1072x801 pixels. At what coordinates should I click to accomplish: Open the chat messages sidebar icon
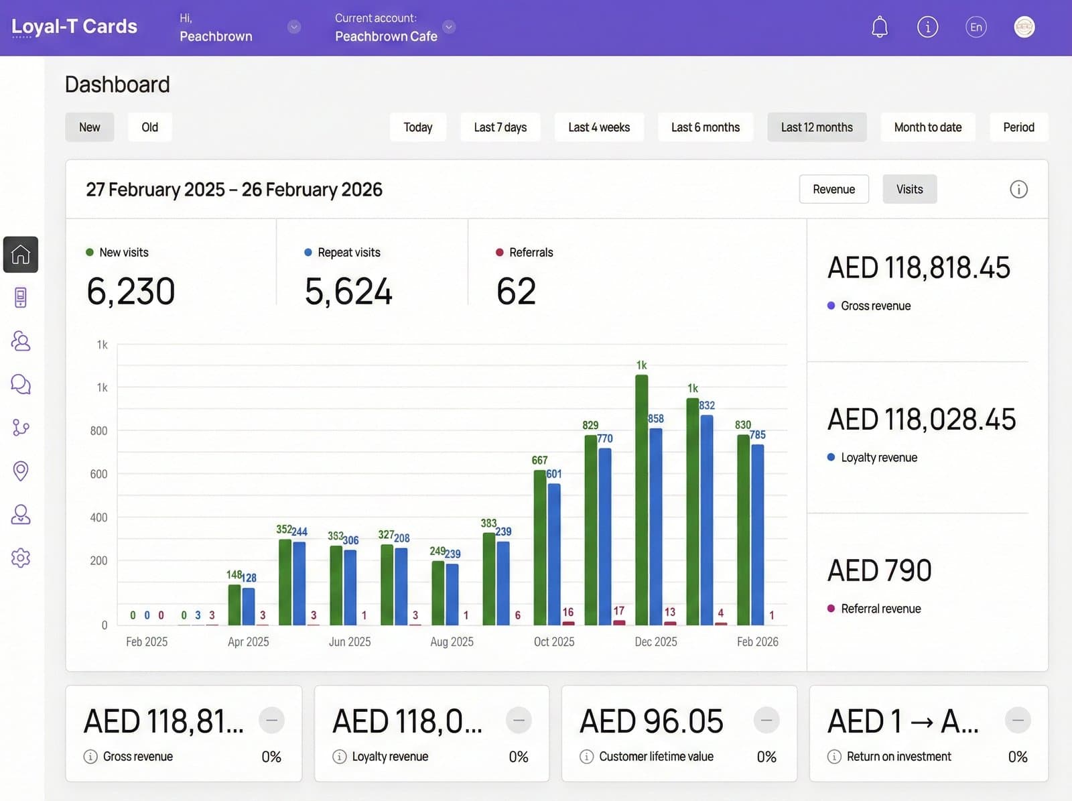coord(21,384)
